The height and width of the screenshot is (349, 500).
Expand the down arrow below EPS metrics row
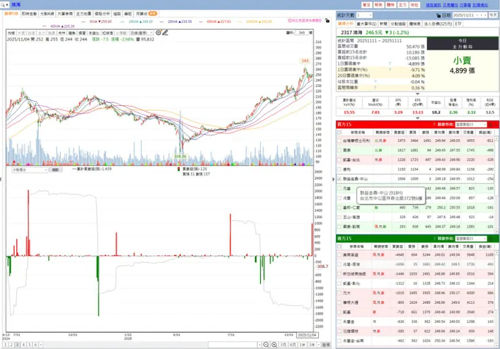(x=418, y=118)
